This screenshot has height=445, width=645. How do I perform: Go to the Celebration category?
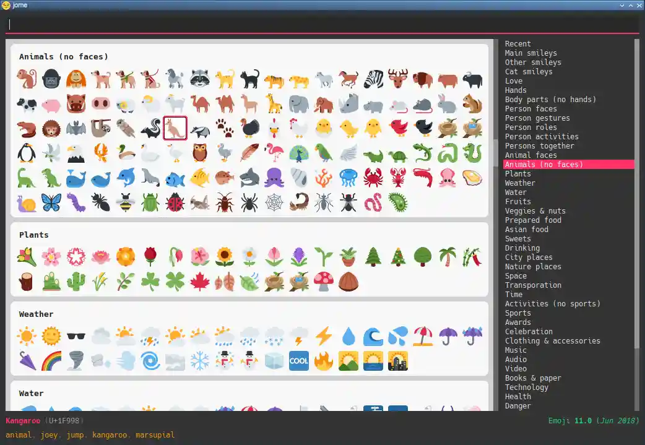tap(529, 332)
